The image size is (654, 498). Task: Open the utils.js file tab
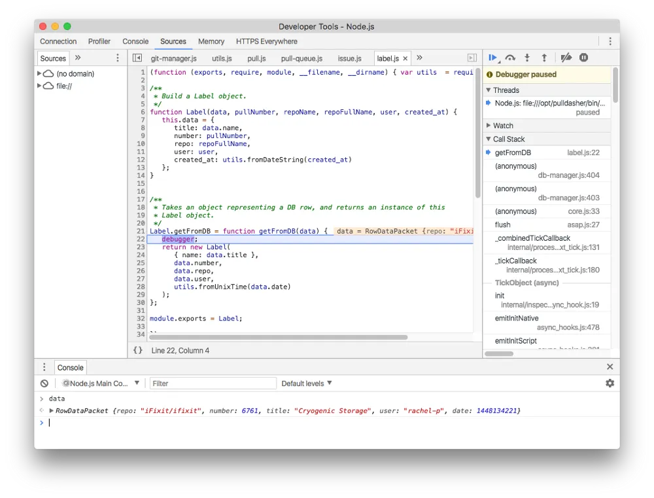point(222,58)
